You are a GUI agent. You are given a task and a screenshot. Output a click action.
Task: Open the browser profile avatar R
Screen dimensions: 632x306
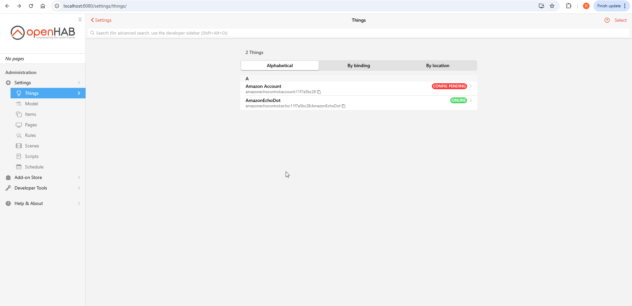click(x=586, y=6)
